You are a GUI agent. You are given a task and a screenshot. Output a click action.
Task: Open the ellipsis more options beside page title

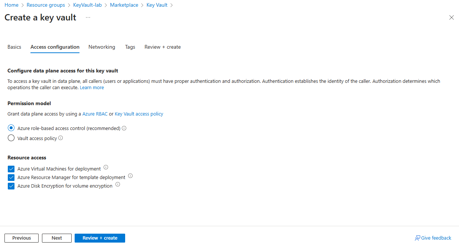click(x=88, y=17)
